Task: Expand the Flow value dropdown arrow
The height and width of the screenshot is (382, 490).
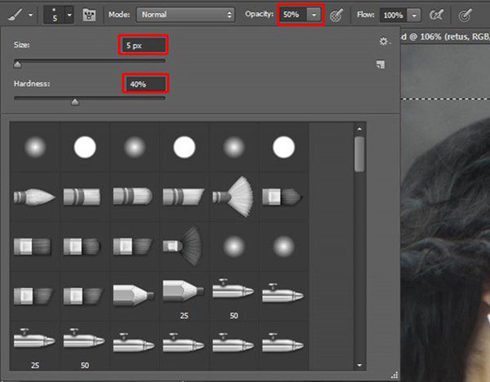Action: [x=415, y=15]
